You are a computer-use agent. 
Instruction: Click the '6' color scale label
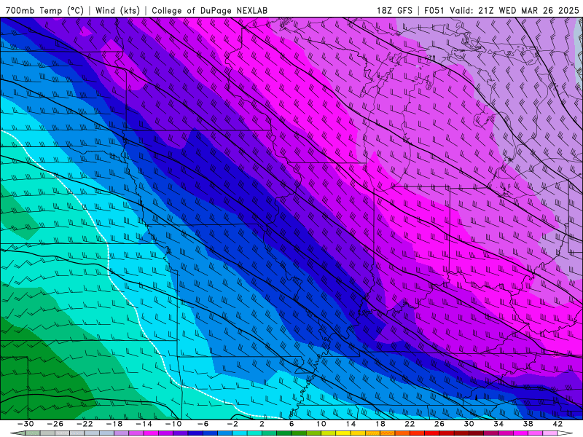tap(291, 424)
